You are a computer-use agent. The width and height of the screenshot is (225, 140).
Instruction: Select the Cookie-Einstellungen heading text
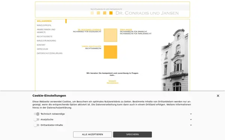49,96
